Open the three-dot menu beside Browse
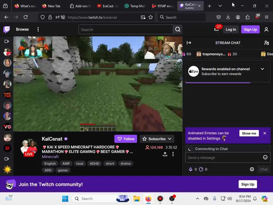 pos(38,29)
